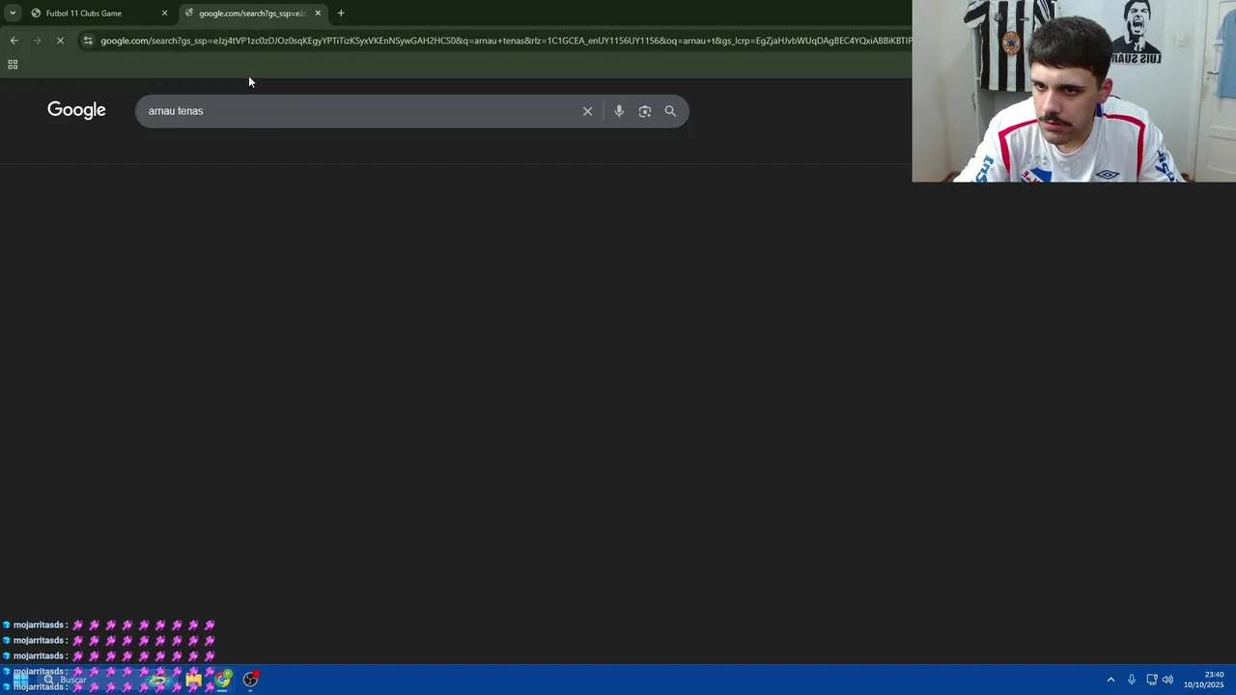Go to the Google logo homepage

pyautogui.click(x=76, y=110)
